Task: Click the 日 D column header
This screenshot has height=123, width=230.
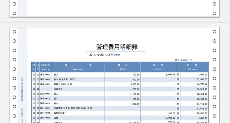Action: click(38, 67)
